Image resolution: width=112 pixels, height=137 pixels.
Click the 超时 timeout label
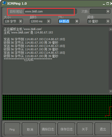[x=33, y=17]
